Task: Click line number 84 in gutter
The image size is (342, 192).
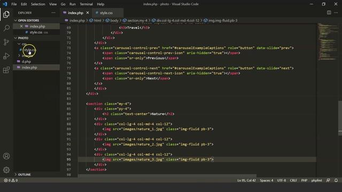Action: (x=69, y=103)
